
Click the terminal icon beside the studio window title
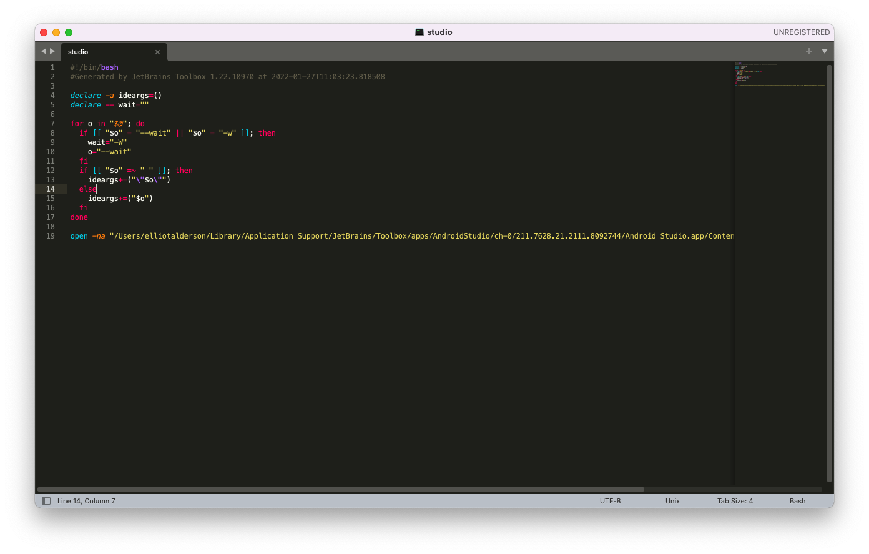pos(419,32)
